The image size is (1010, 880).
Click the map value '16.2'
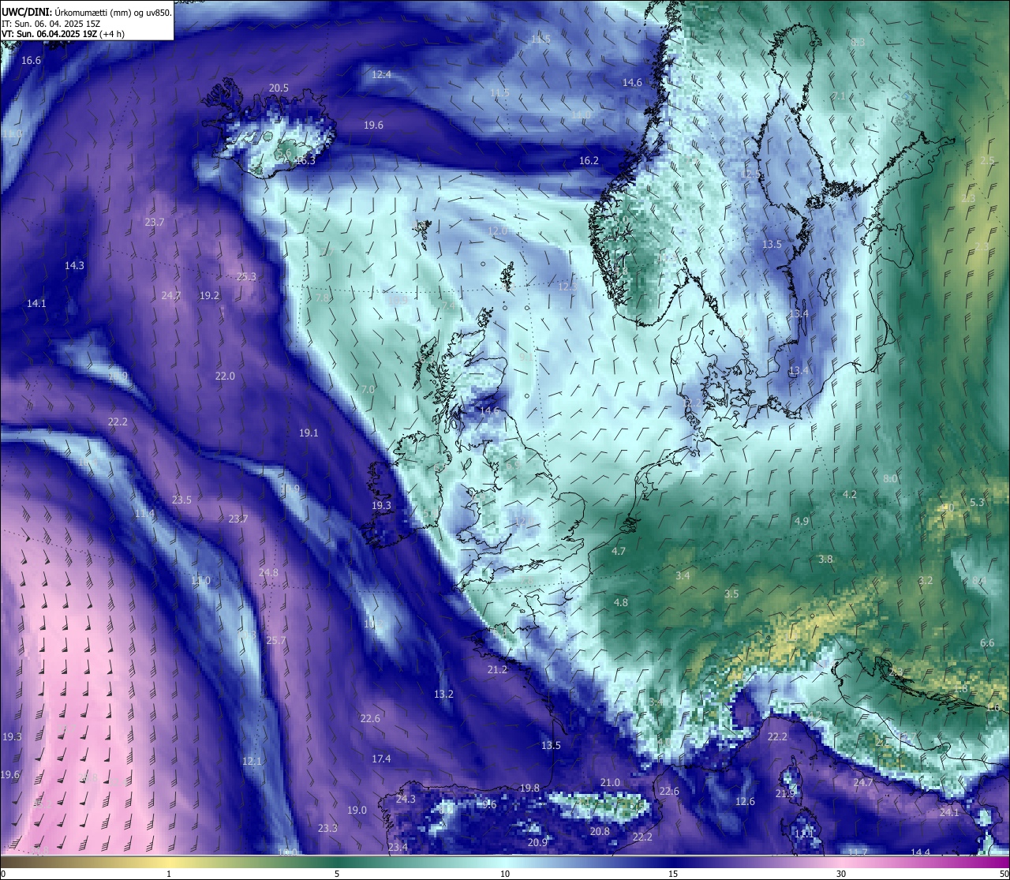pos(589,160)
